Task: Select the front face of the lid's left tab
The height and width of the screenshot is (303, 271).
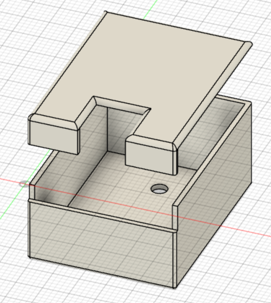Action: tap(54, 137)
